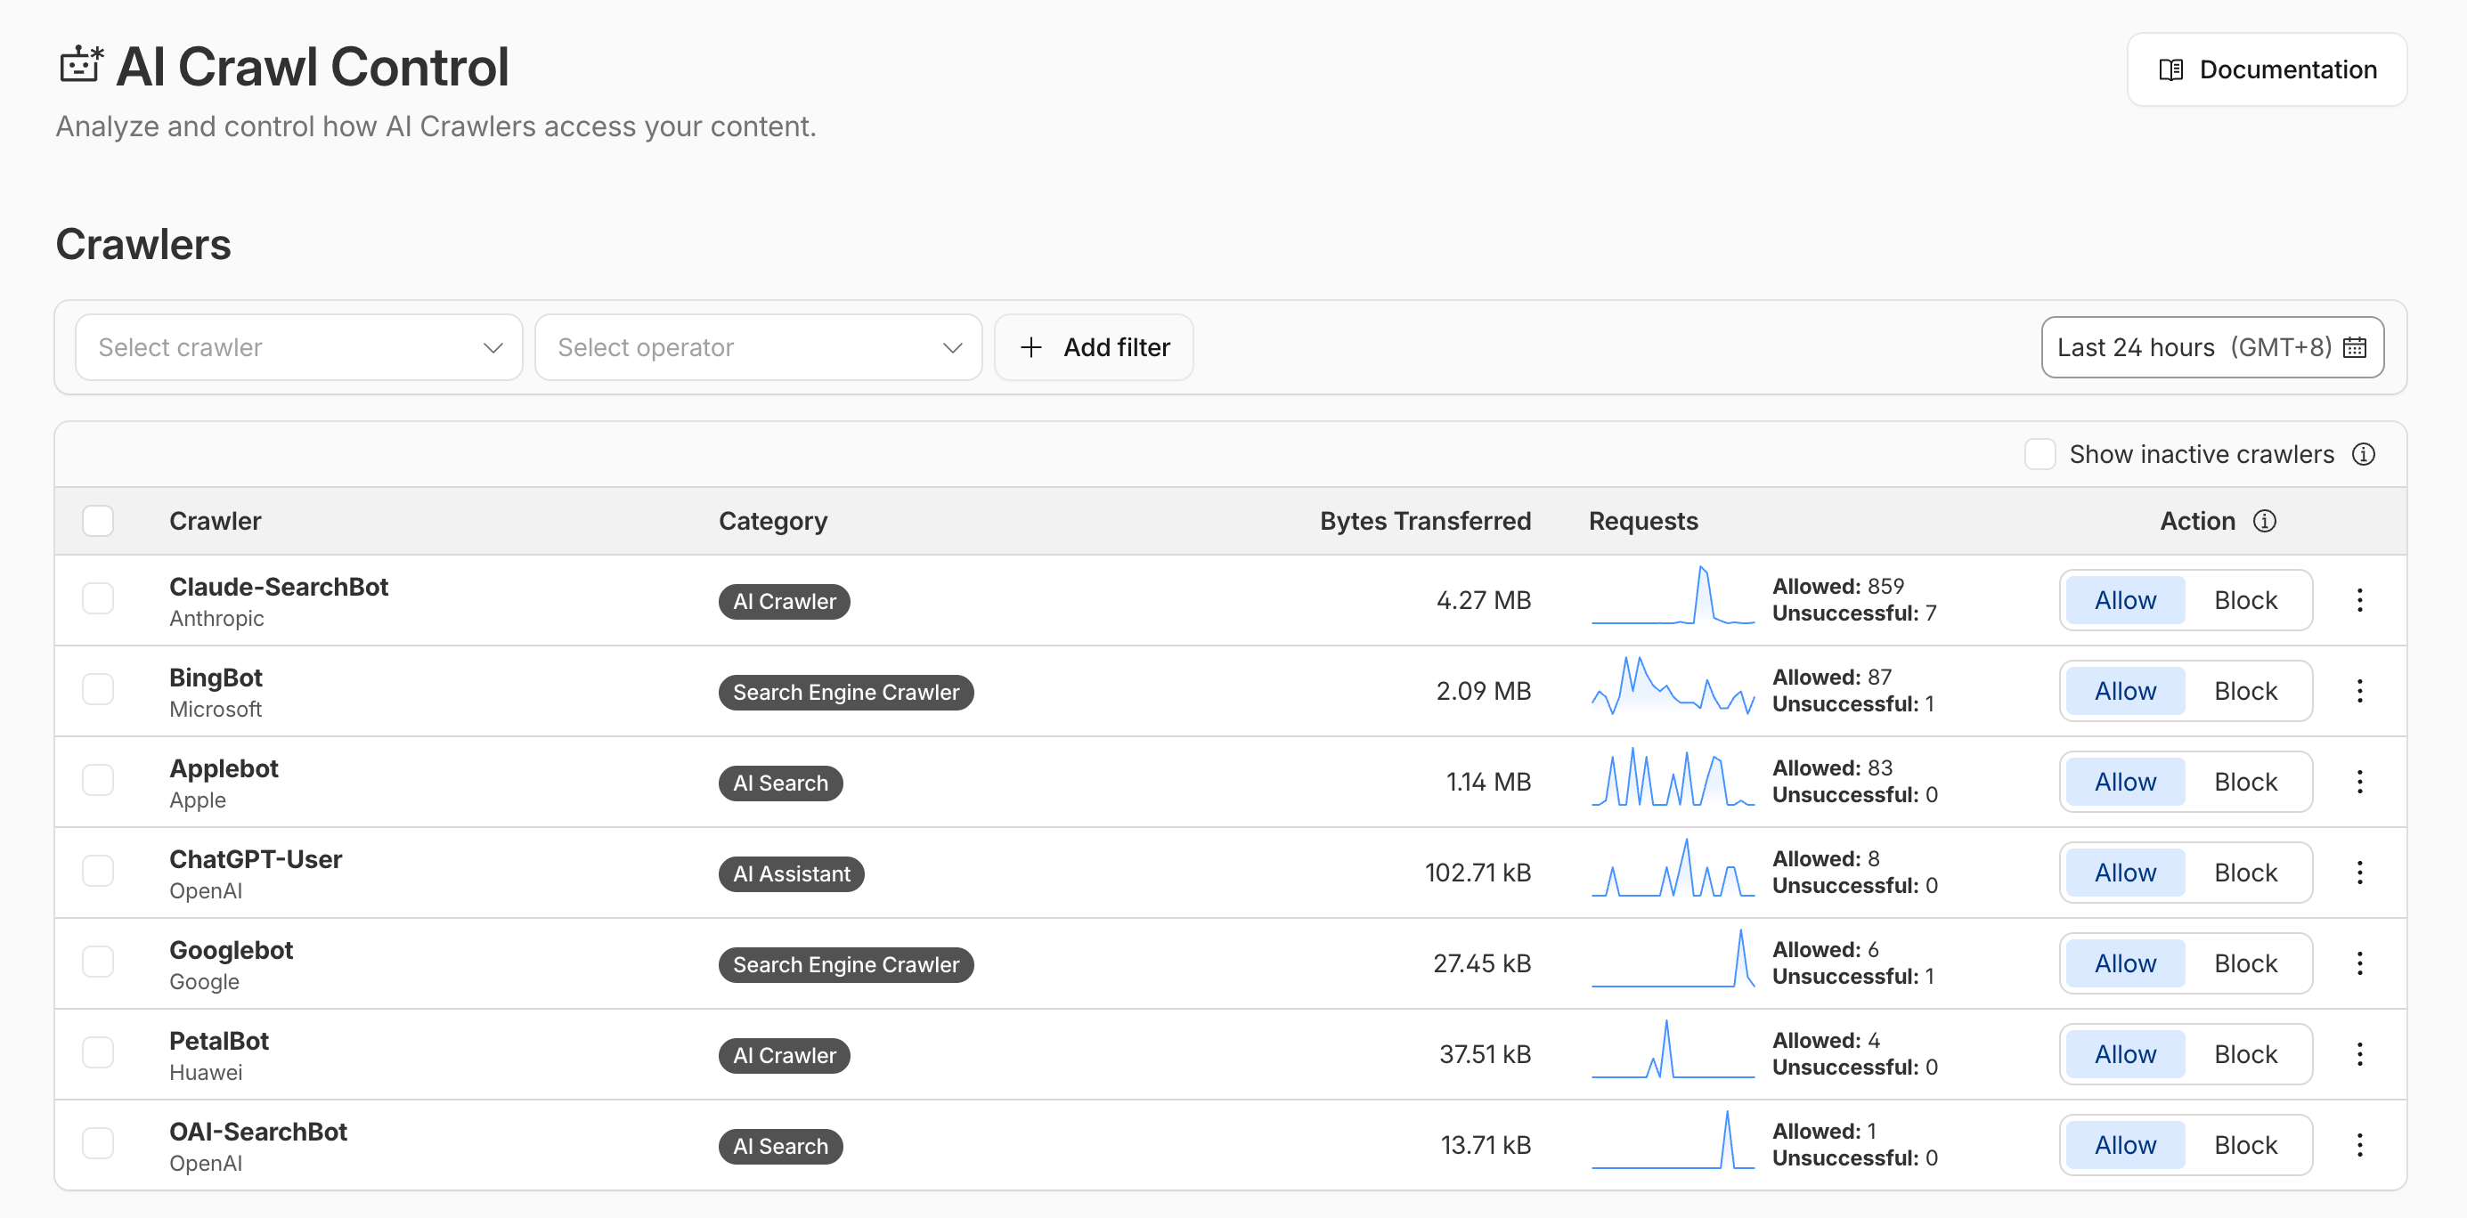The width and height of the screenshot is (2467, 1218).
Task: Click the Bytes Transferred column header
Action: point(1425,521)
